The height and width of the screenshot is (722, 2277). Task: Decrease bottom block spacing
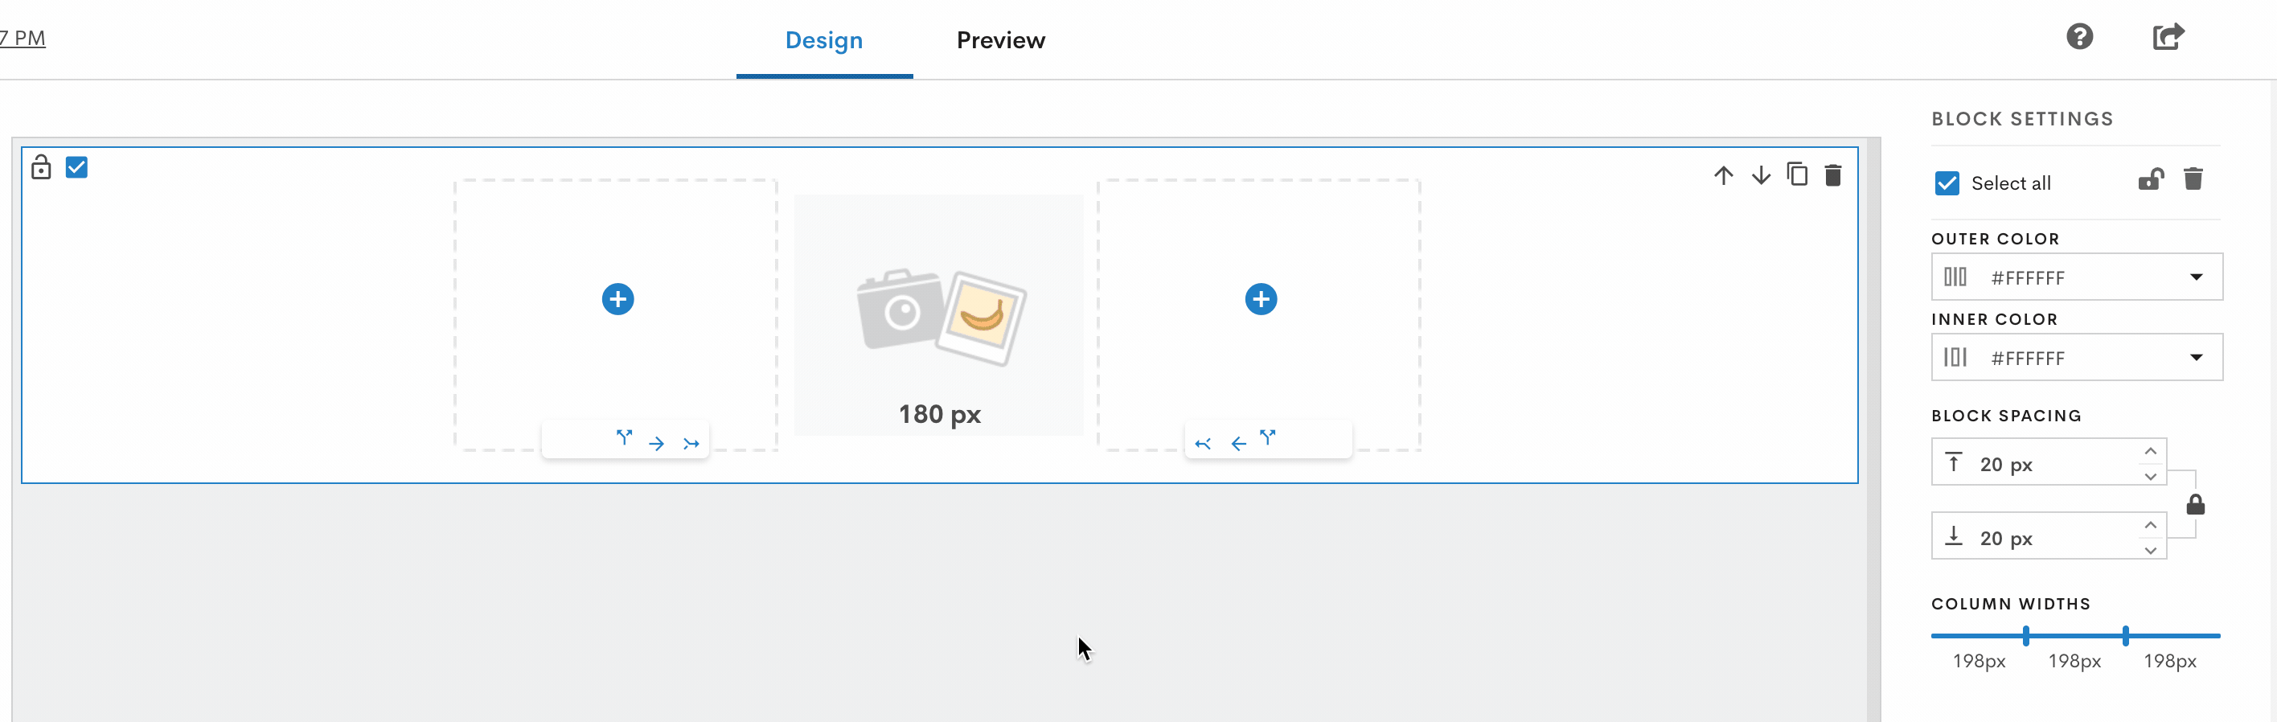click(2150, 551)
